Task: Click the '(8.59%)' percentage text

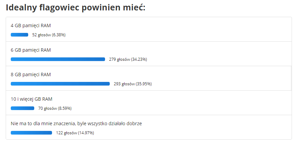Action: (x=65, y=108)
